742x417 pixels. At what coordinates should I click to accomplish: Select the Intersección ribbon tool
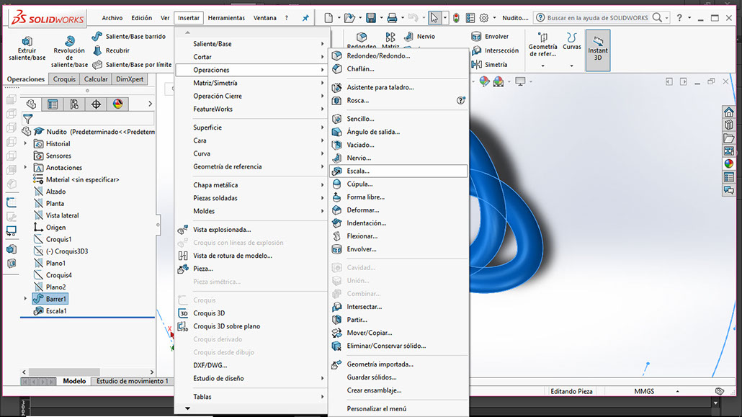[x=495, y=50]
